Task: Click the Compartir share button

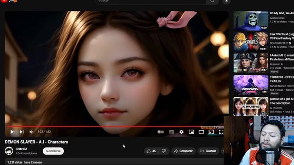Action: click(x=183, y=151)
